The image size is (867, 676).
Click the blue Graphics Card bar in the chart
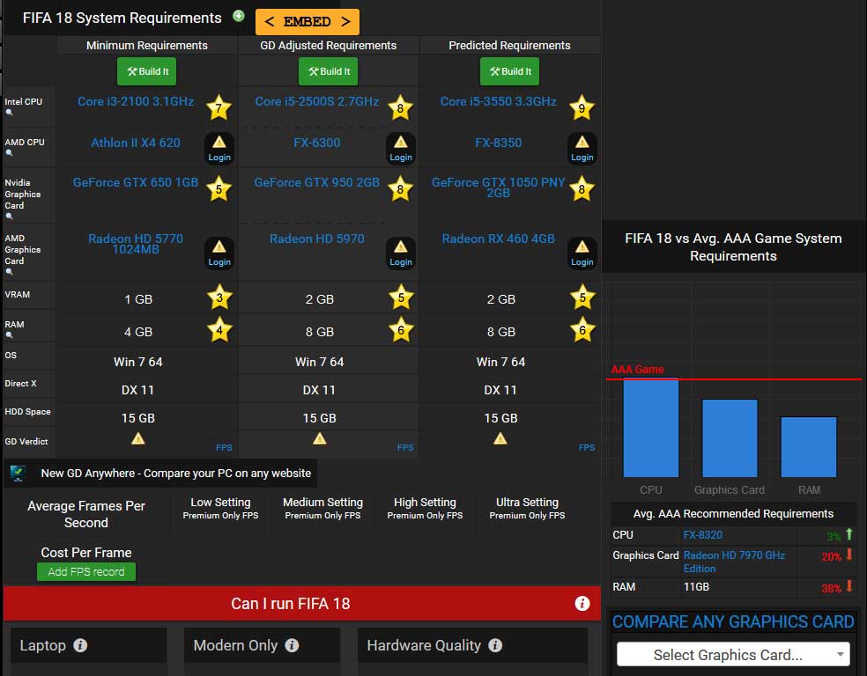point(730,438)
